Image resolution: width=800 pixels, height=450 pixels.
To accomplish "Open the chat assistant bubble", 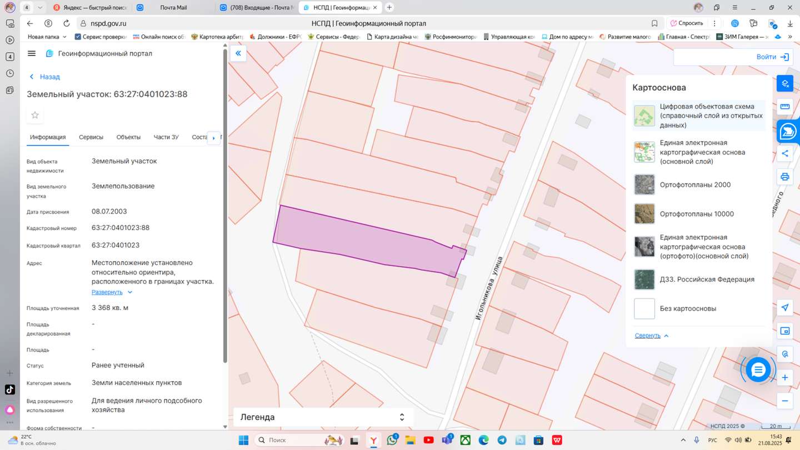I will tap(758, 370).
